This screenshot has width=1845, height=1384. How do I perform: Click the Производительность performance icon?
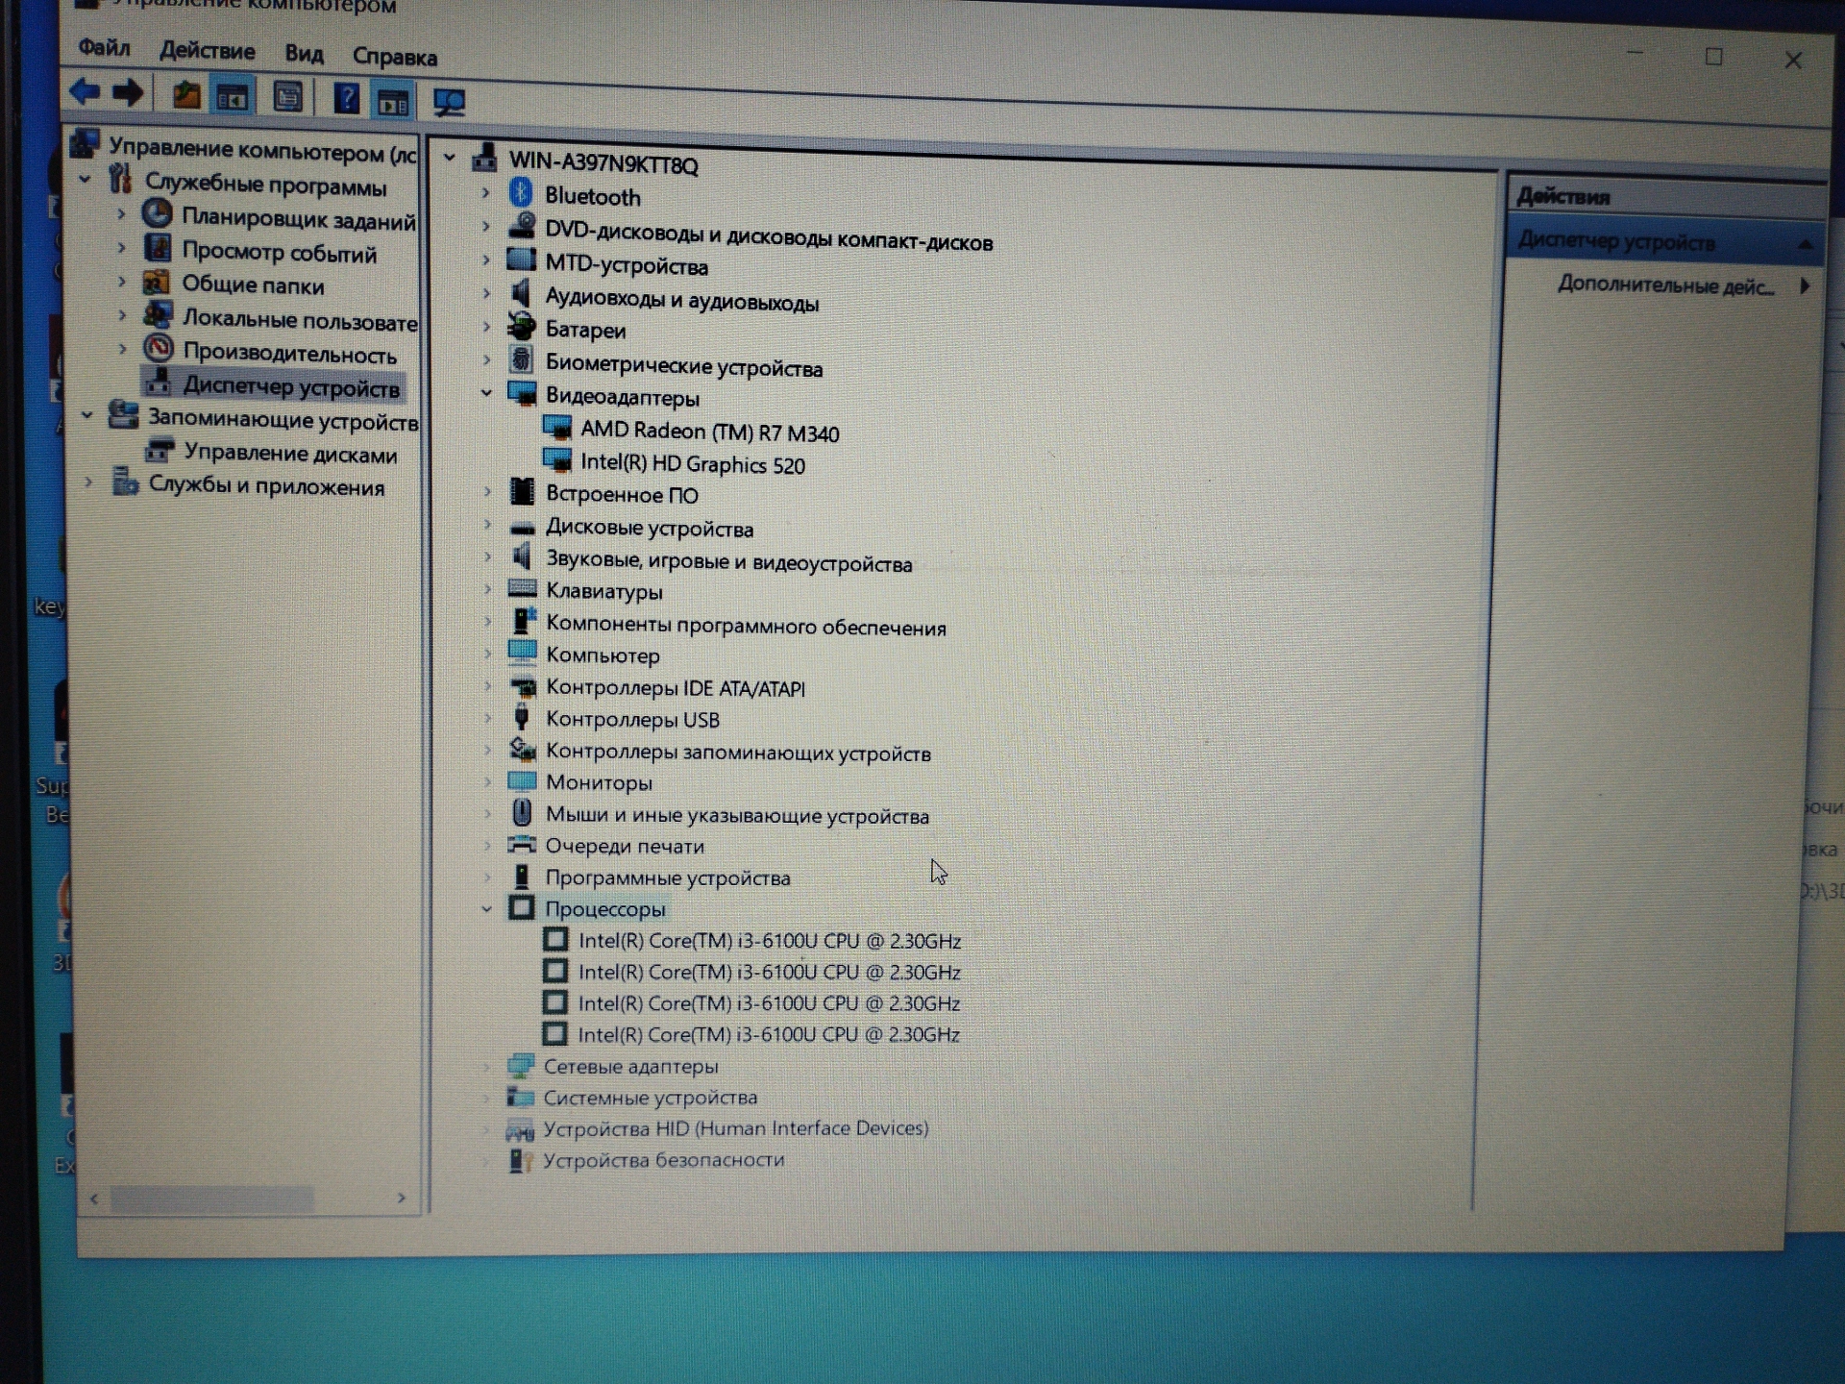[x=159, y=348]
